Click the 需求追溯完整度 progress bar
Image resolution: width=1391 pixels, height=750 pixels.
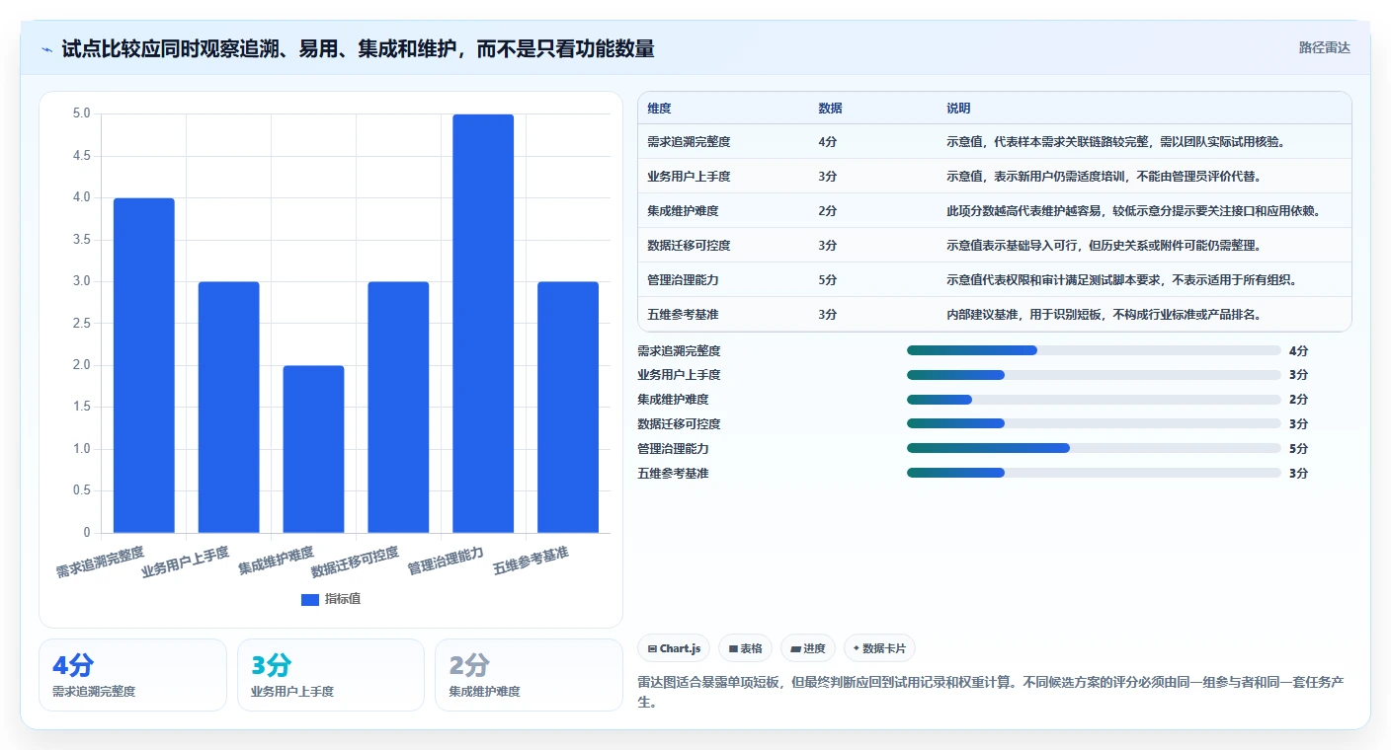click(x=1094, y=350)
